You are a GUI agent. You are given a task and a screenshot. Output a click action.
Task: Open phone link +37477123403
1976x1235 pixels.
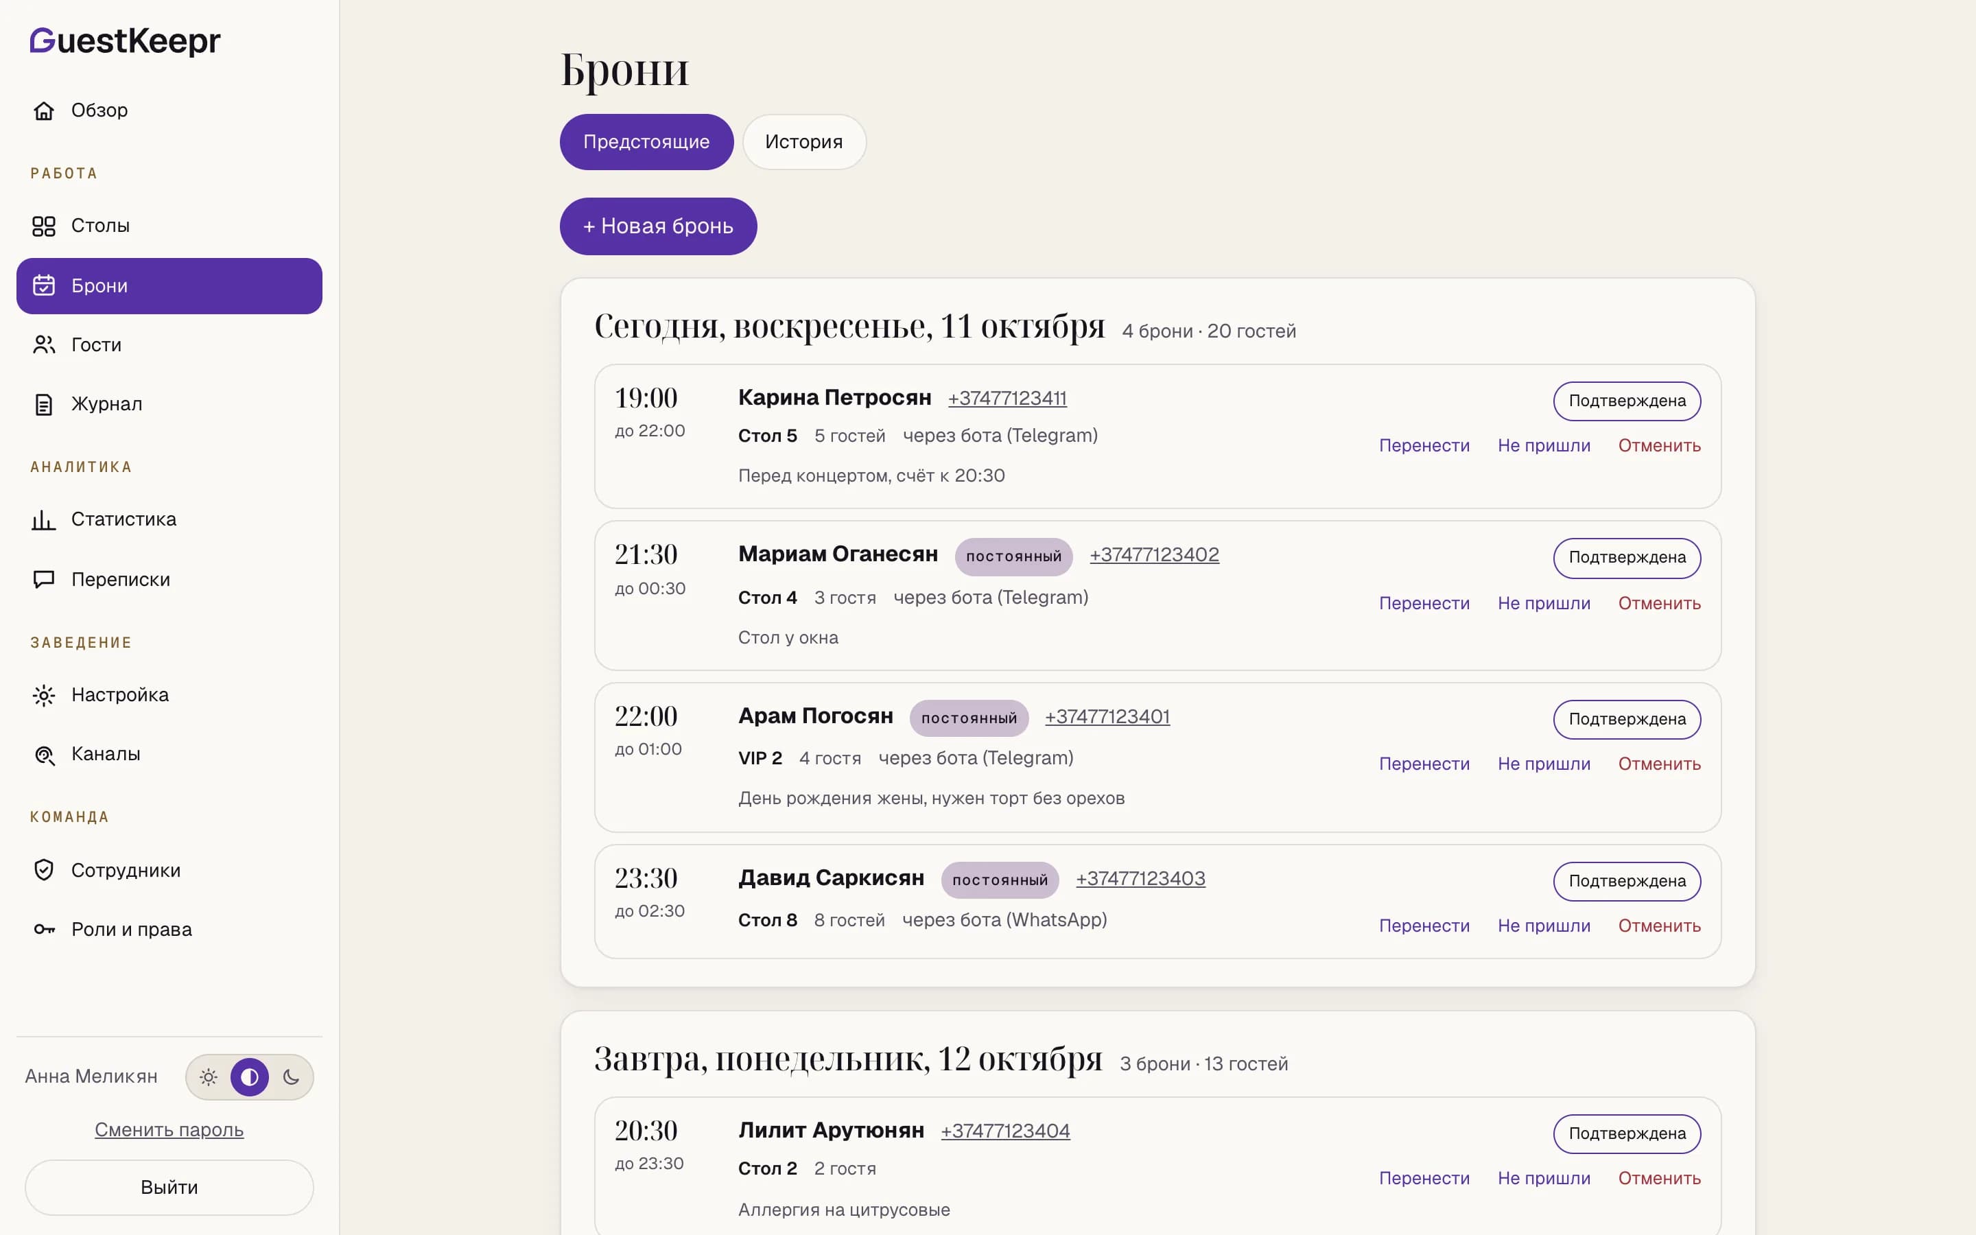pyautogui.click(x=1140, y=879)
